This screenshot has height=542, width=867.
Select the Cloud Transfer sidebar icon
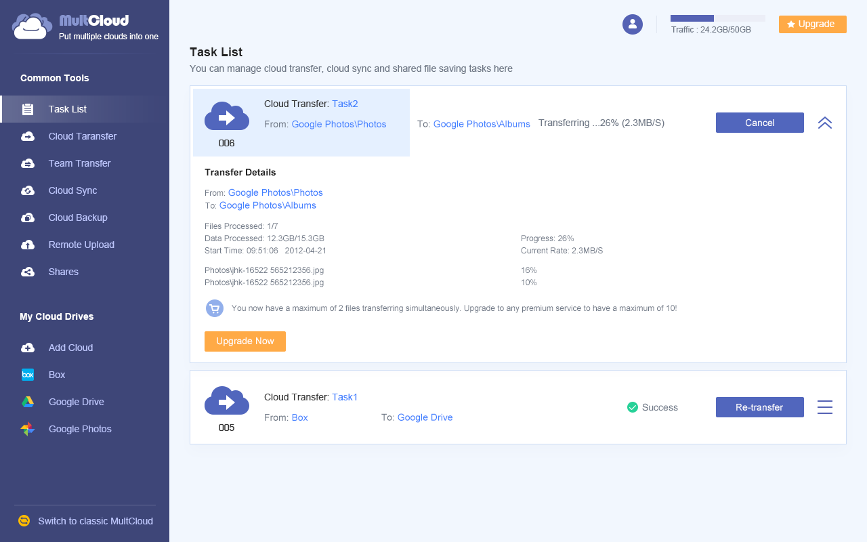click(x=27, y=136)
